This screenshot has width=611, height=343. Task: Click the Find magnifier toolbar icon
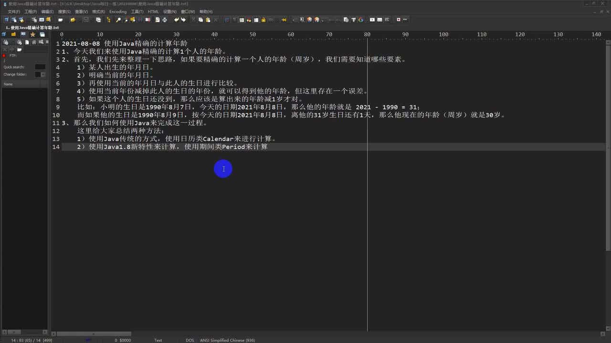pos(118,20)
